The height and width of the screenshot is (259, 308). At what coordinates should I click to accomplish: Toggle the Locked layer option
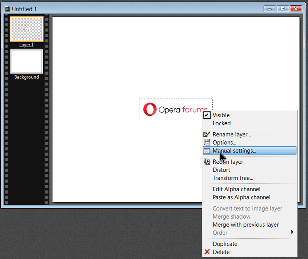[221, 123]
